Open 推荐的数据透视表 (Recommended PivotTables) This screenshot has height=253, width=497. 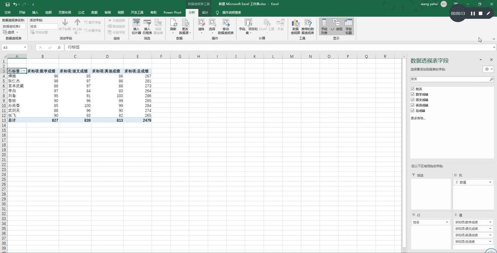pos(308,26)
